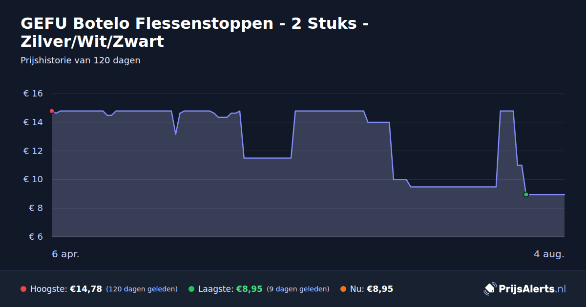Click the PrijsAlerts.nl brand text
This screenshot has width=586, height=307.
point(532,289)
